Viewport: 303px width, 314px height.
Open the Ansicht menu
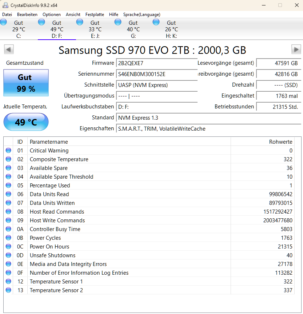(73, 15)
